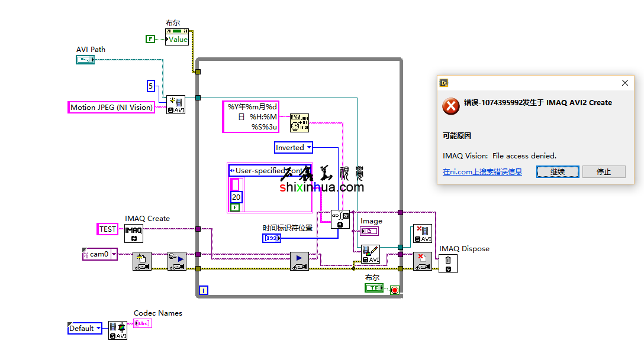Image resolution: width=644 pixels, height=357 pixels.
Task: Toggle the green F constant beside Value node
Action: point(150,39)
